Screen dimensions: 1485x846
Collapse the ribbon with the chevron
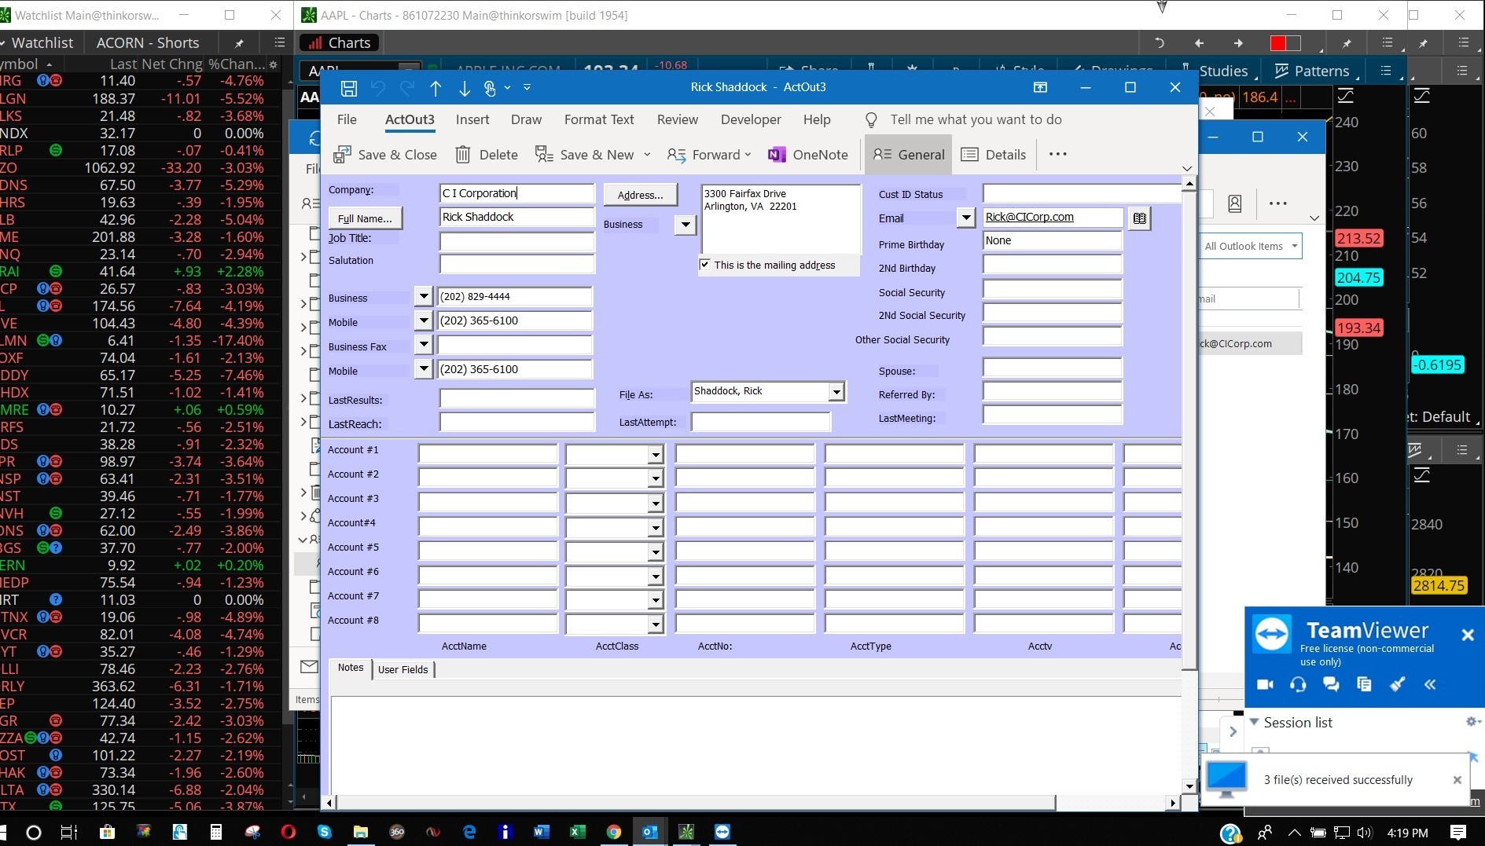(x=1187, y=168)
